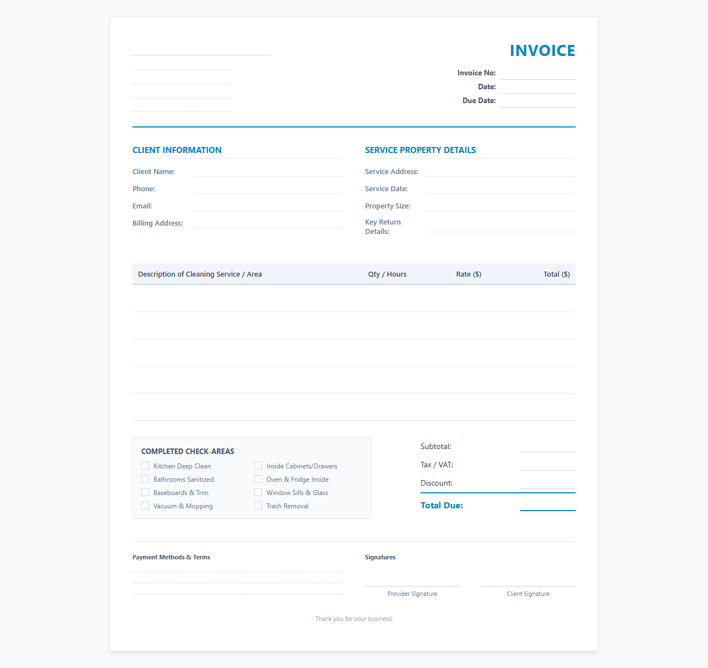
Task: Check the Inside Cabinets/Drawers box
Action: point(258,466)
